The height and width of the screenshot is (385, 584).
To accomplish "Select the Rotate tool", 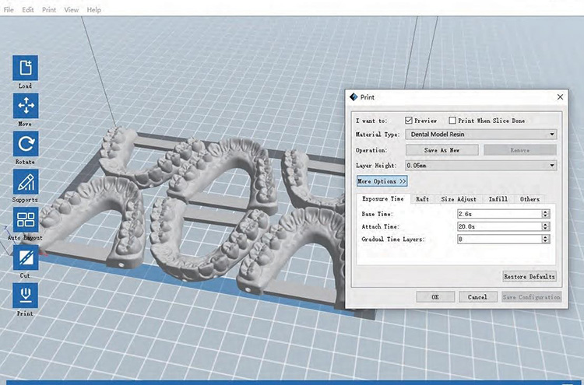I will 25,143.
